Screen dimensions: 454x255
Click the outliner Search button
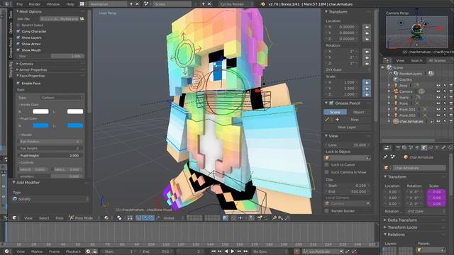416,60
